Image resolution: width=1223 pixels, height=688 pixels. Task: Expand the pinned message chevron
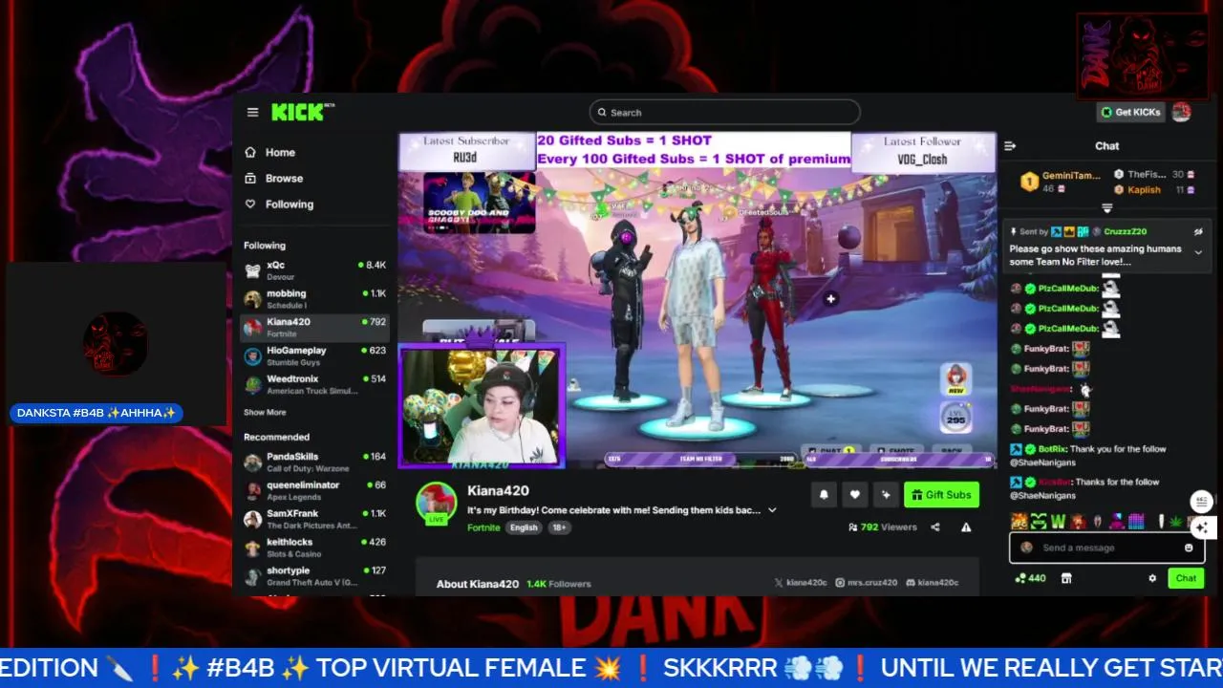point(1198,252)
